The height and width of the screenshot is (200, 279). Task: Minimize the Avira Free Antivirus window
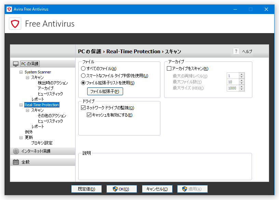coord(235,9)
